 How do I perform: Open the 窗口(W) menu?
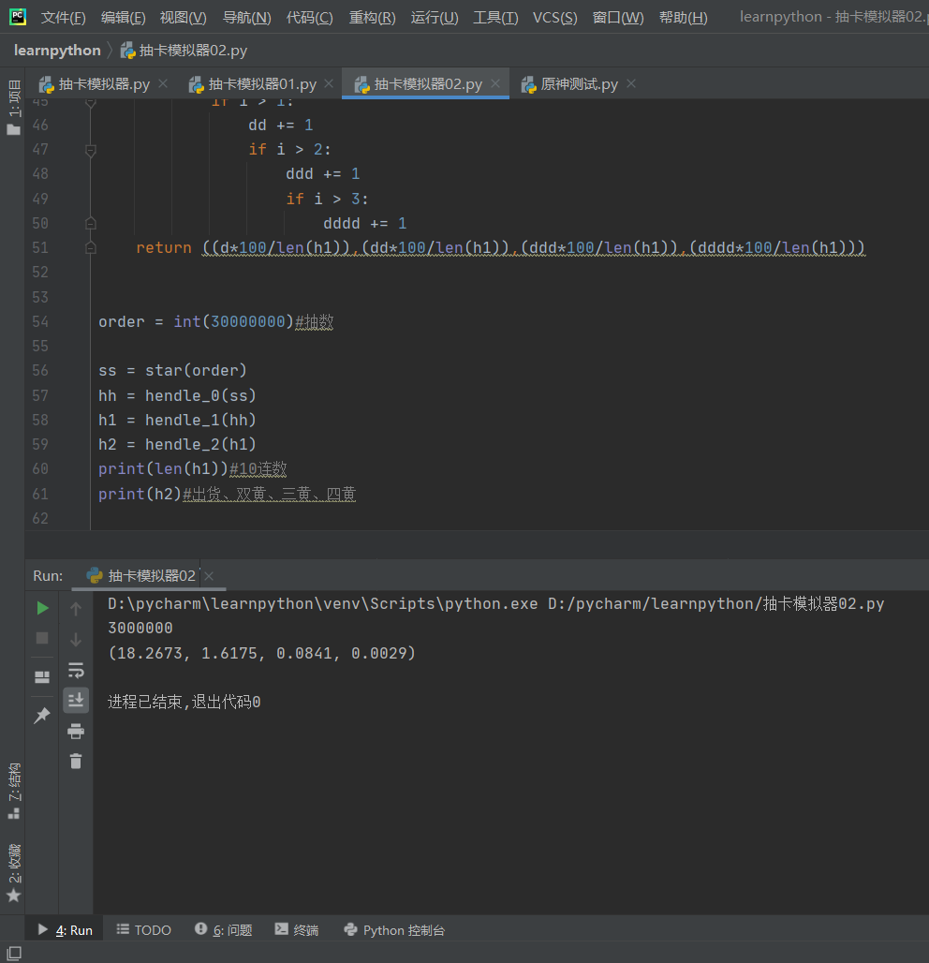coord(618,17)
